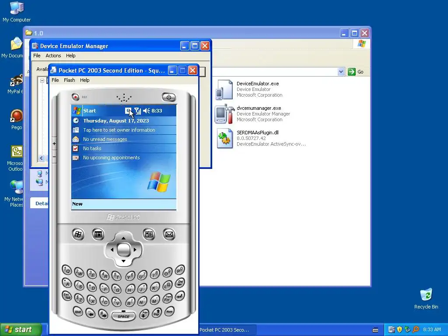Push the D-pad center select button
Image resolution: width=448 pixels, height=336 pixels.
pos(123,250)
